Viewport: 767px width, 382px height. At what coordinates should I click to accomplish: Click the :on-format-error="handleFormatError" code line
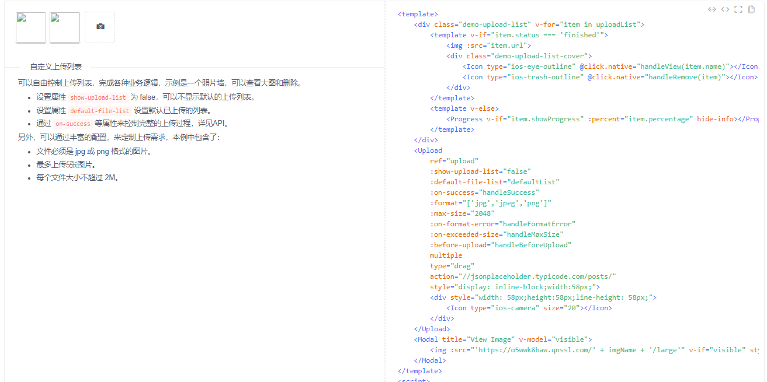tap(503, 224)
